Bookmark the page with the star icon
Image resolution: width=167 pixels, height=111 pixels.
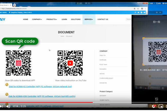pos(138,9)
